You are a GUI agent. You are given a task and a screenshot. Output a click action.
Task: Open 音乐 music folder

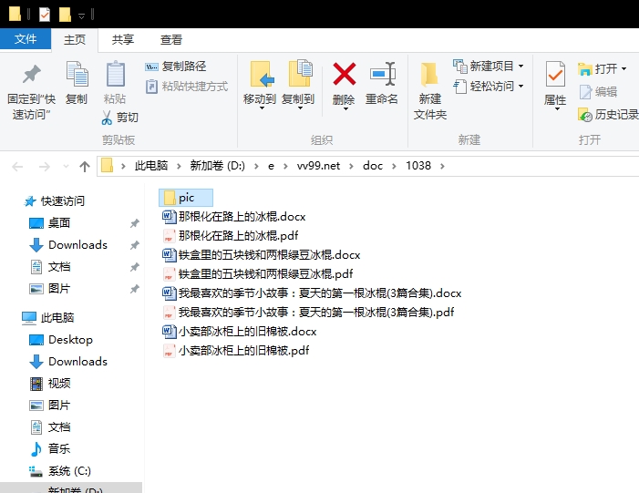tap(50, 449)
